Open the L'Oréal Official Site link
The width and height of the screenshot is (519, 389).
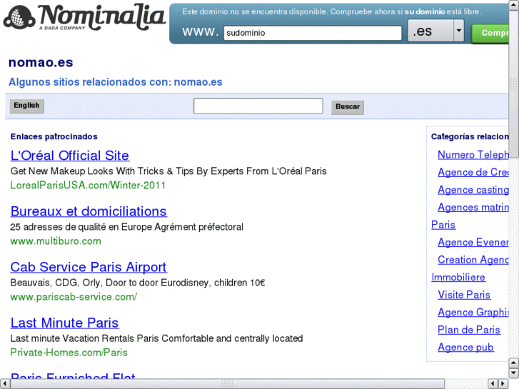pos(70,156)
